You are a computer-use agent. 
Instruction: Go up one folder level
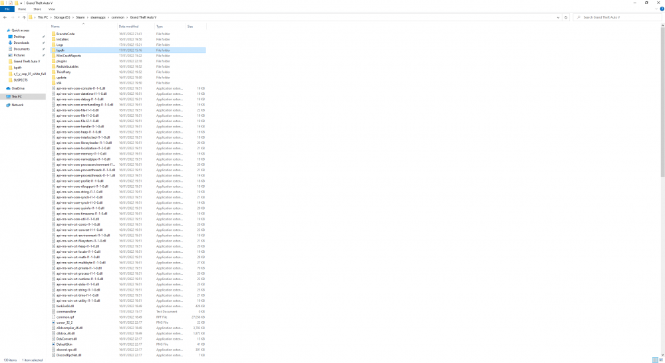tap(24, 17)
